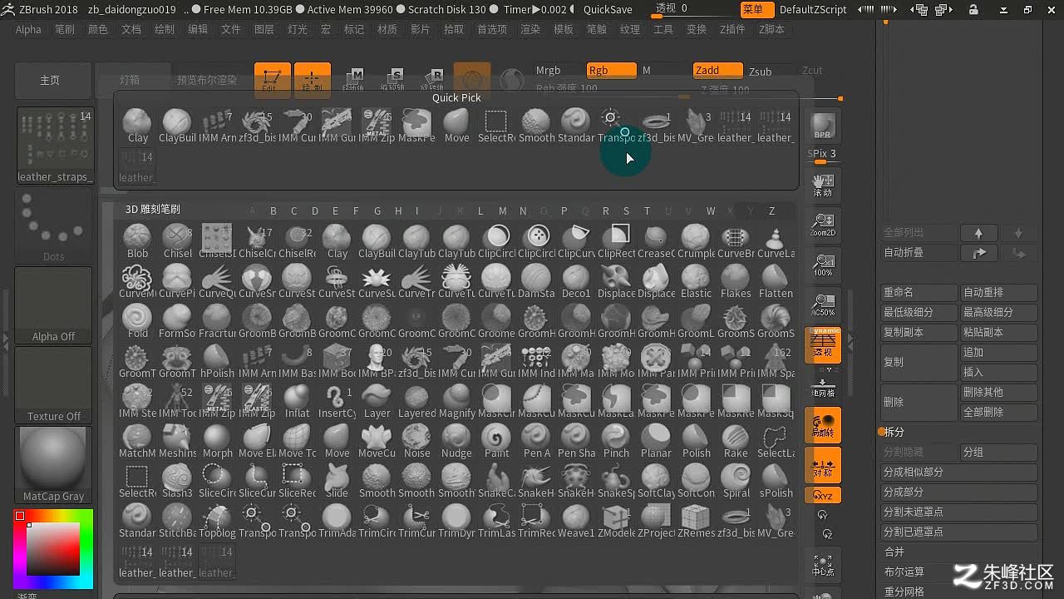Open the Z插件 menu

pyautogui.click(x=732, y=29)
